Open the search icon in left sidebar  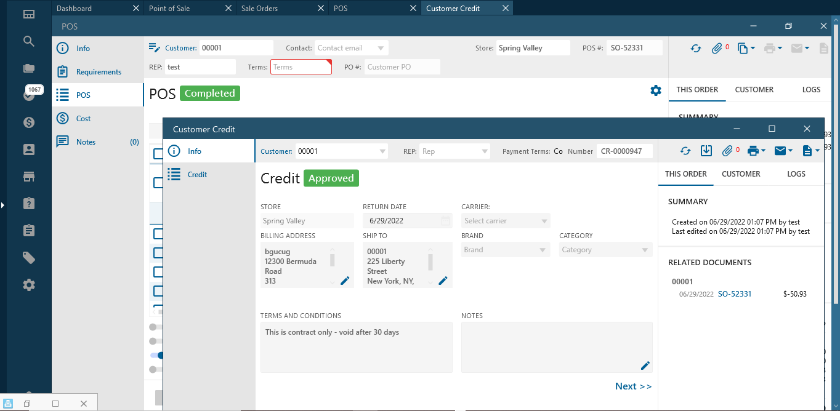click(x=29, y=41)
